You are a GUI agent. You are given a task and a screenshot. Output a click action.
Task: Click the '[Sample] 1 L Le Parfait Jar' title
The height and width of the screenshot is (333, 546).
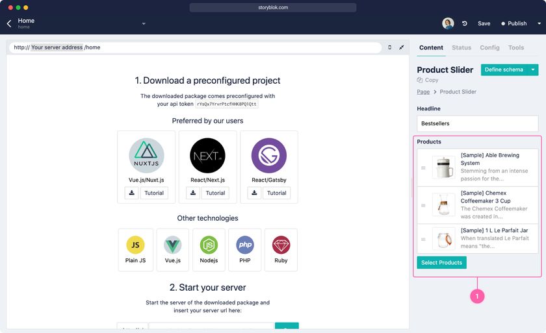click(494, 230)
